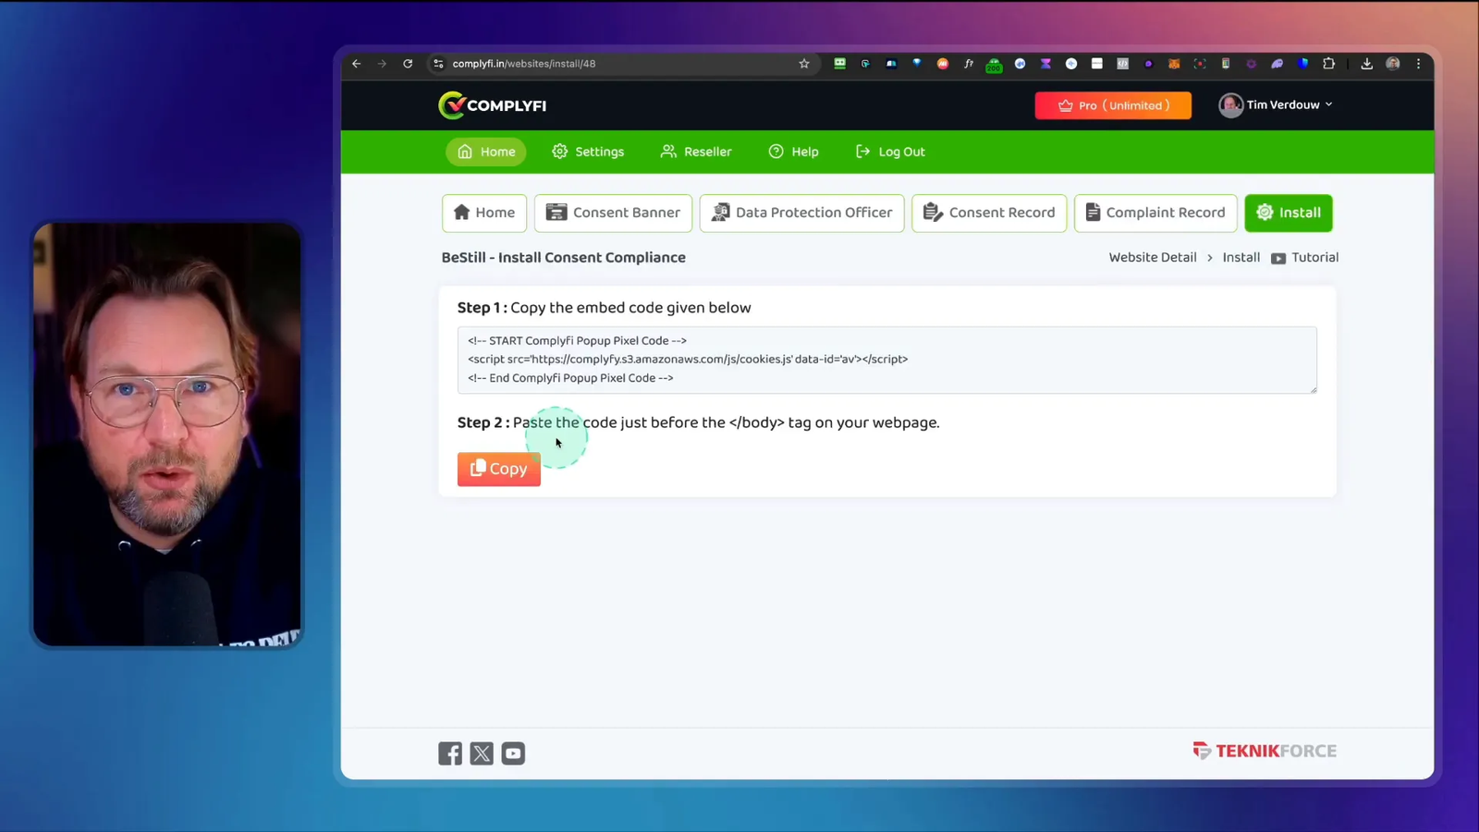Open the Chrome three-dot menu

[1419, 64]
